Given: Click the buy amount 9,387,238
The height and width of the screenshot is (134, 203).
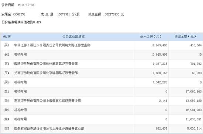Looking at the screenshot, I should [160, 64].
